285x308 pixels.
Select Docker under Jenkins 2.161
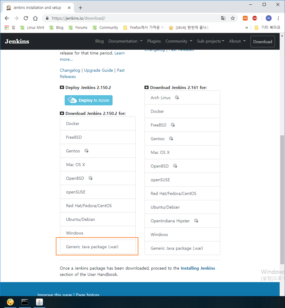click(182, 111)
